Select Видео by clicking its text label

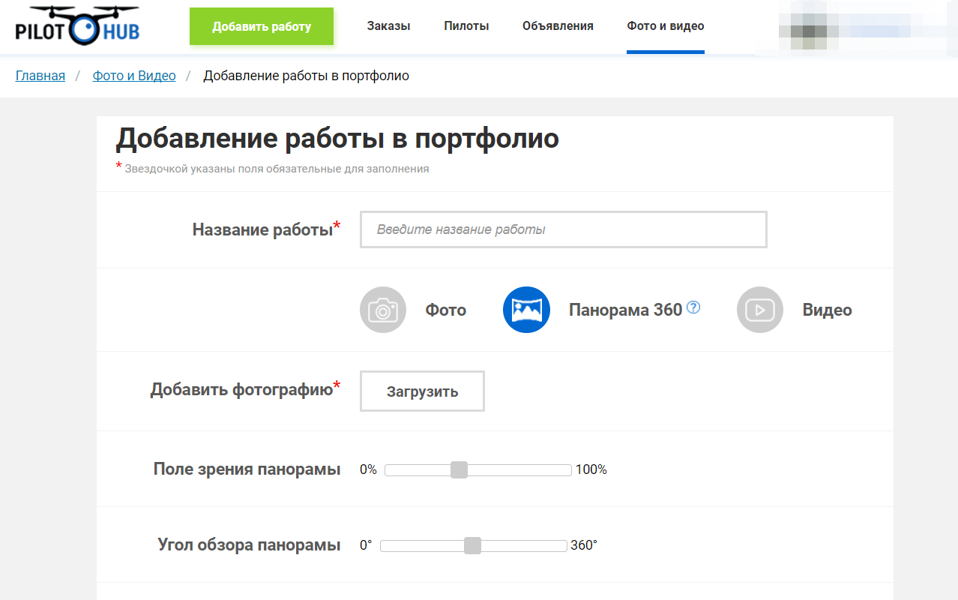point(825,309)
